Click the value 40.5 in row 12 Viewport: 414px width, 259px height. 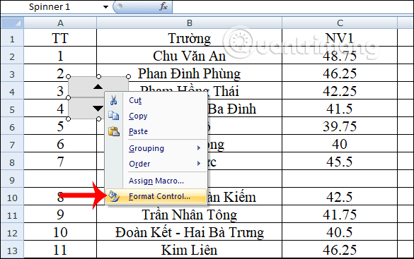pyautogui.click(x=340, y=231)
